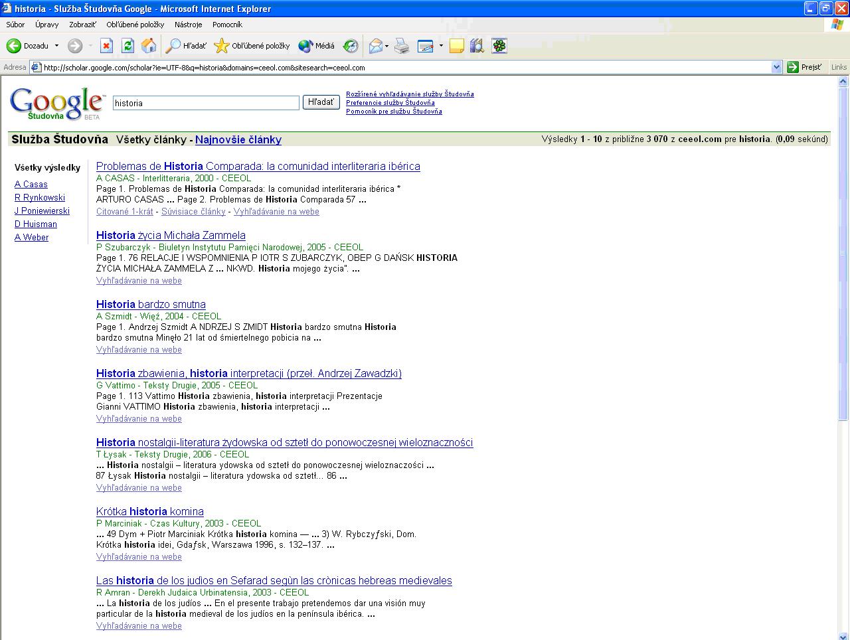Open result Historia bardzo smutna
Screen dimensions: 850x640
point(151,305)
